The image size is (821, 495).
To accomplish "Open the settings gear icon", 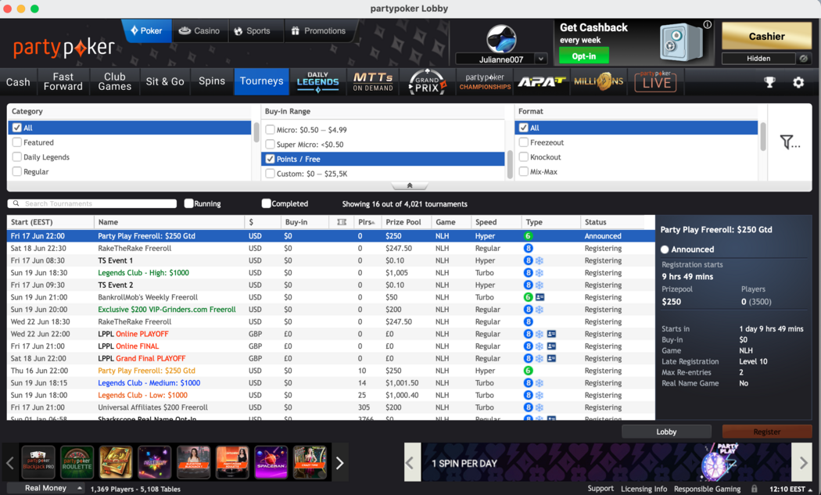I will pos(798,81).
